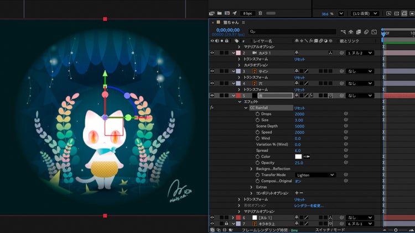Focus the timeline layer search field
This screenshot has width=415, height=233.
point(293,31)
